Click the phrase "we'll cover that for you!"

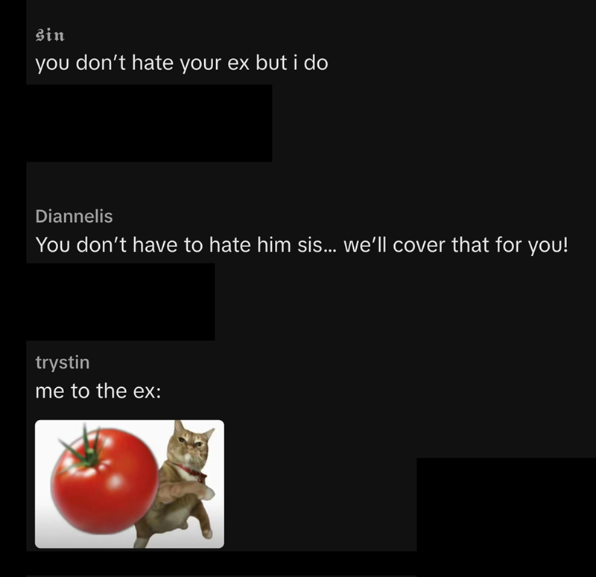(x=456, y=245)
